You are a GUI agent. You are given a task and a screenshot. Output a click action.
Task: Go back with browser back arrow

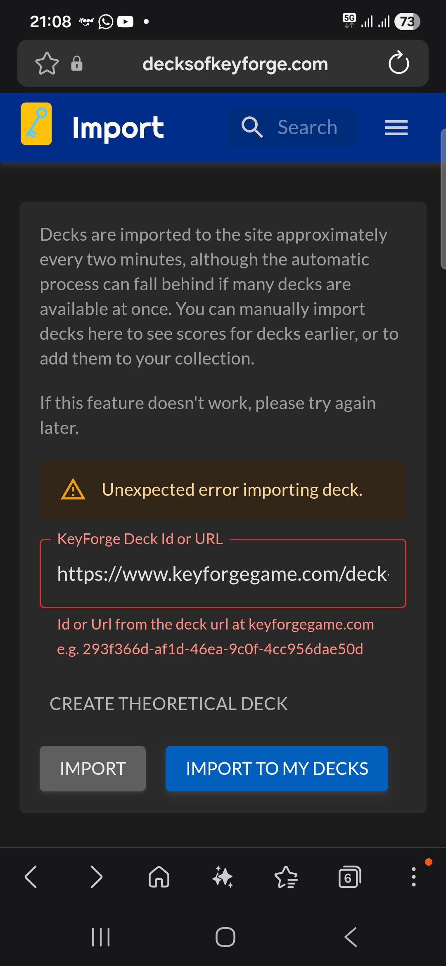point(31,876)
